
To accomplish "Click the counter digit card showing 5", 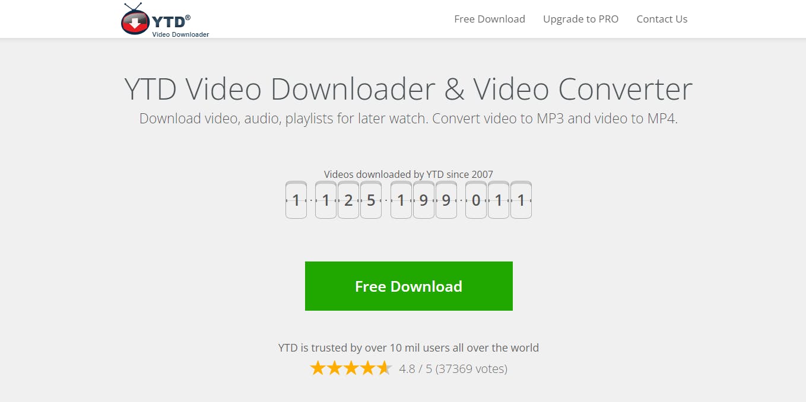I will tap(371, 200).
